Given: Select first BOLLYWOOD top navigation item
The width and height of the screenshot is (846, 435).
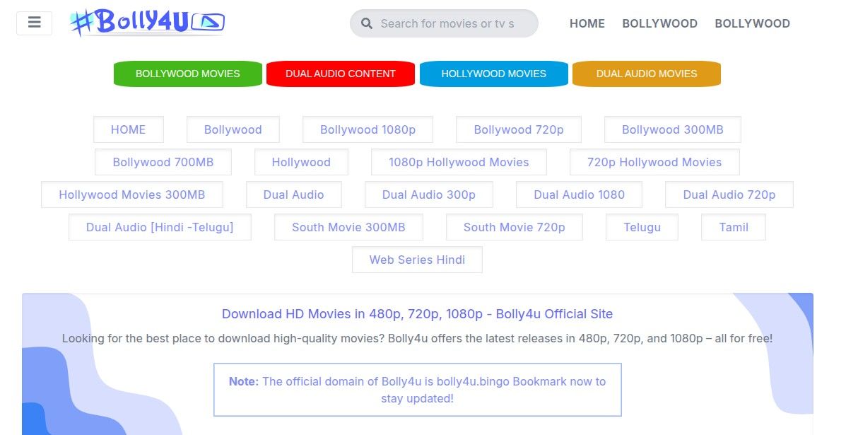Looking at the screenshot, I should 659,23.
